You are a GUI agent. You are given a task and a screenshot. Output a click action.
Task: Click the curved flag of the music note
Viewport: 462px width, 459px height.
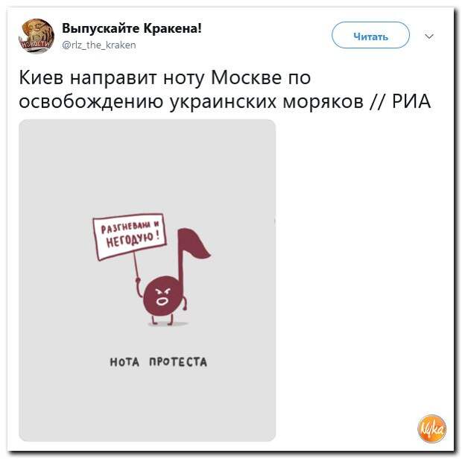(x=194, y=244)
